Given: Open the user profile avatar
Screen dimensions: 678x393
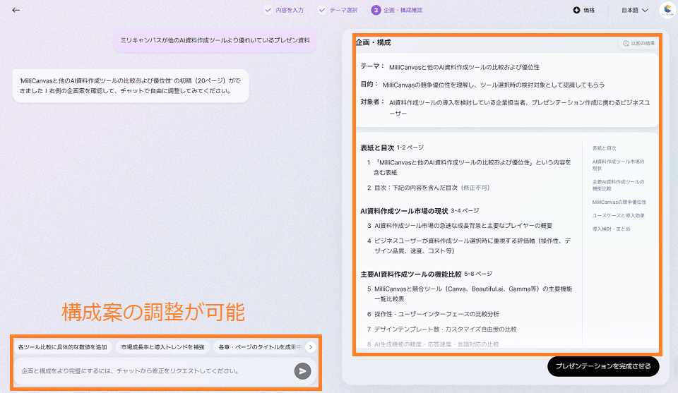Looking at the screenshot, I should [667, 10].
